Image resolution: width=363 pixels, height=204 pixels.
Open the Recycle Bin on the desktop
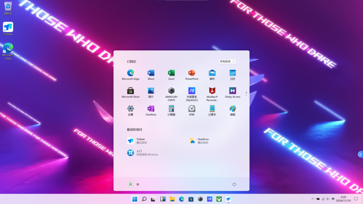point(8,6)
